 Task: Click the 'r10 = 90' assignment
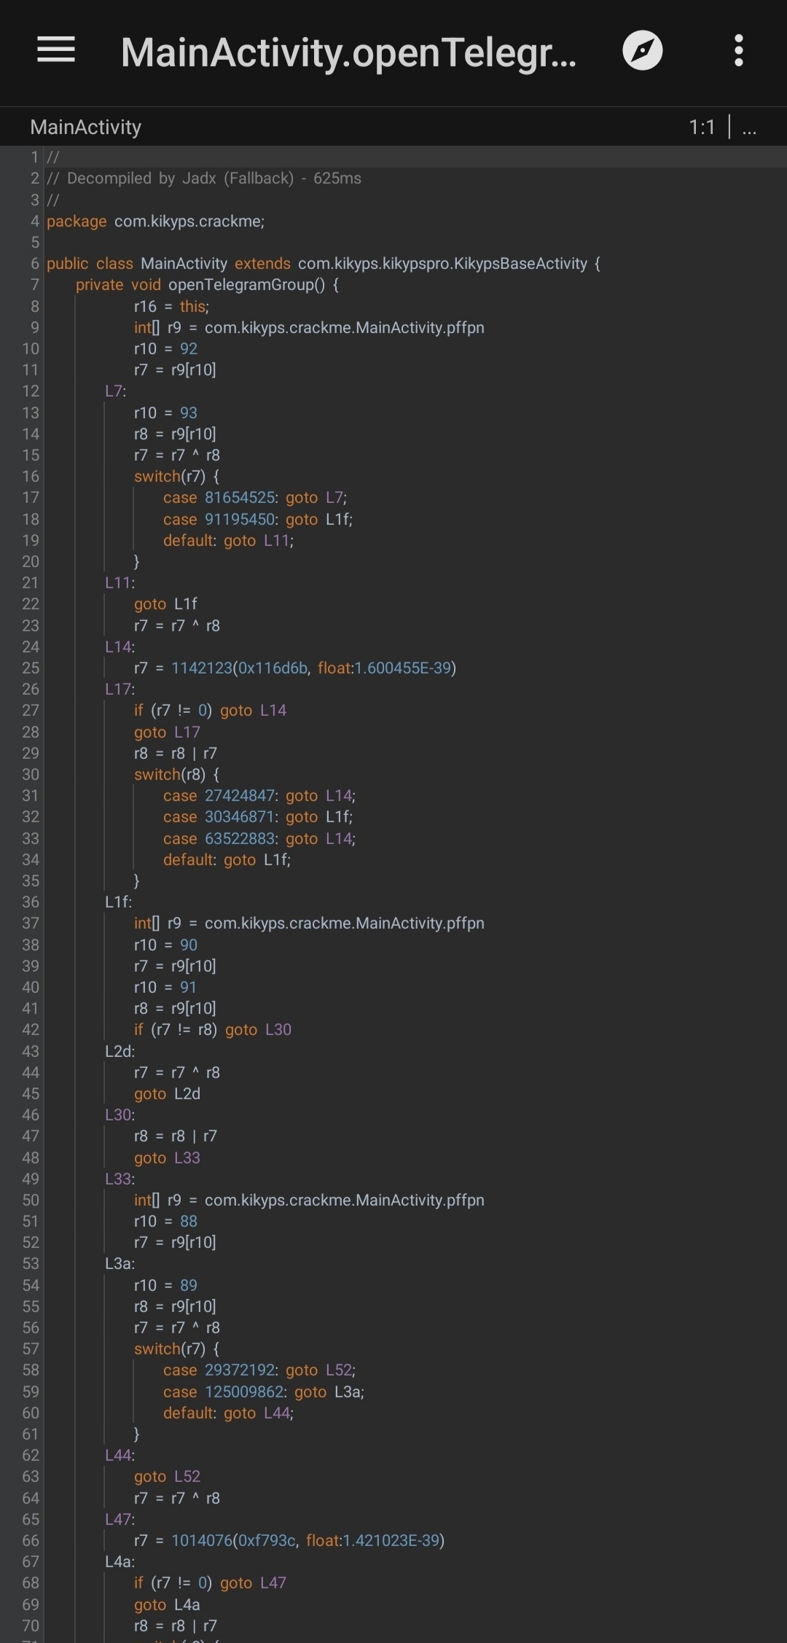(165, 945)
